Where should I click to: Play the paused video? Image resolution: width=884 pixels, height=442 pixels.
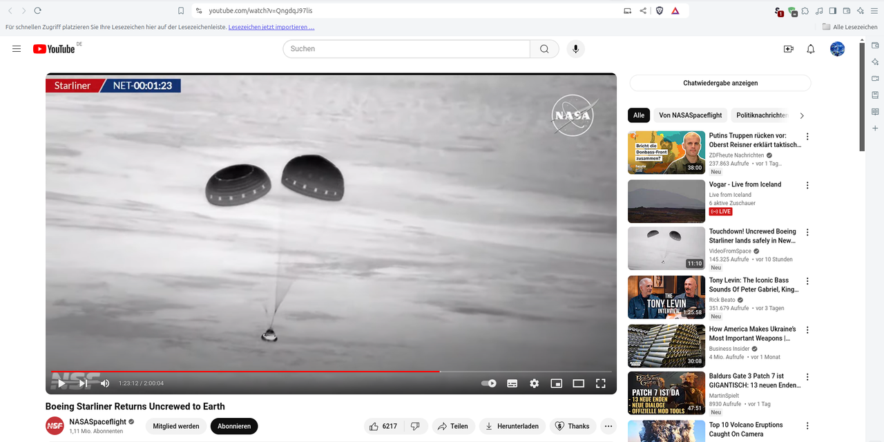coord(61,383)
